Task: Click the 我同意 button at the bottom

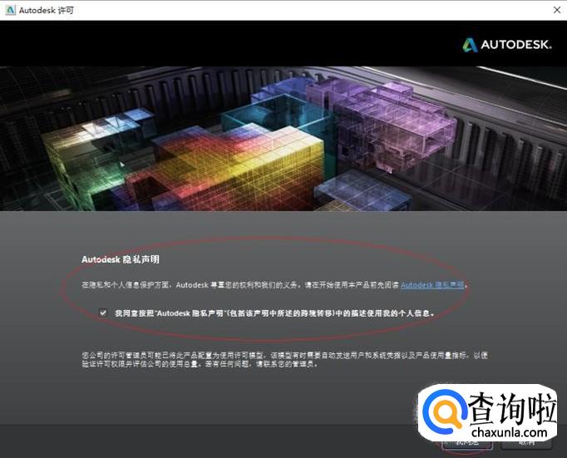Action: (468, 442)
